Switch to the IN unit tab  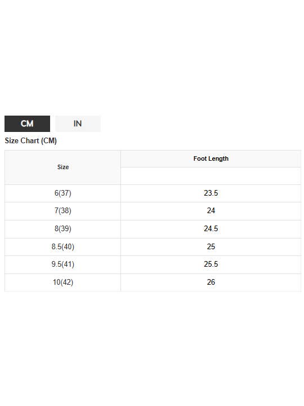tap(78, 123)
